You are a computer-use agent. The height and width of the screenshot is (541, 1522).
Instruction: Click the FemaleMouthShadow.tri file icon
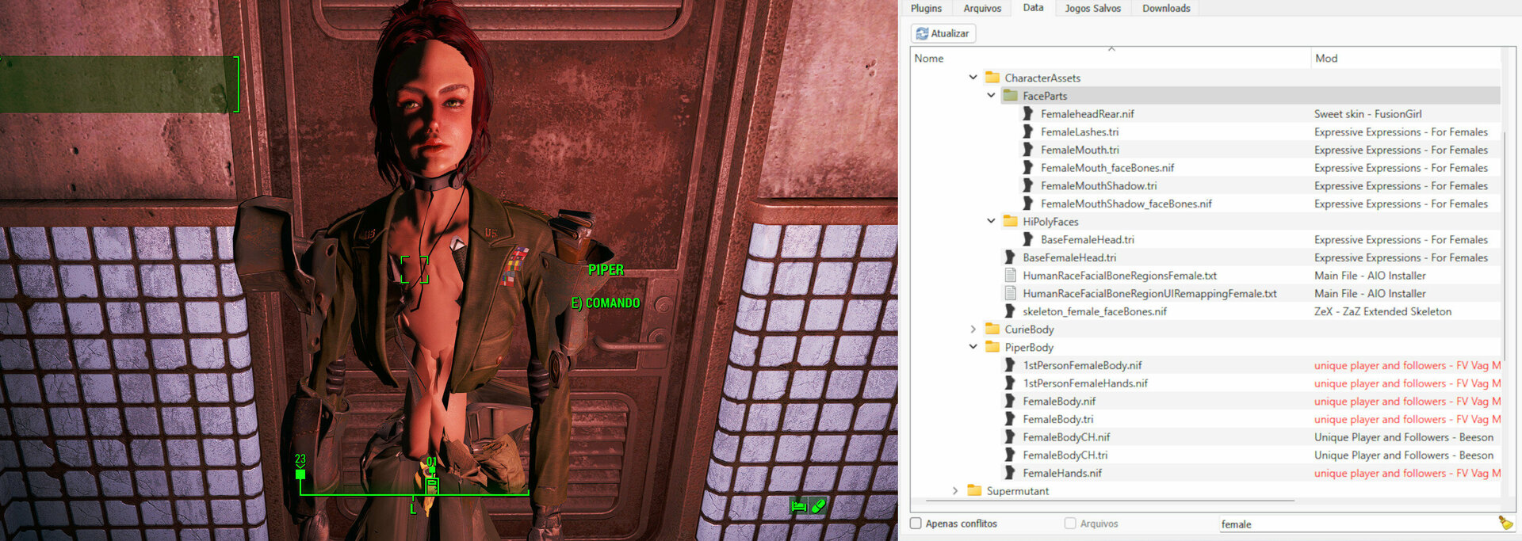coord(1028,186)
